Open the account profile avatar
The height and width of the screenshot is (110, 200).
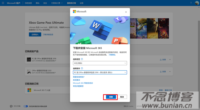click(x=197, y=3)
